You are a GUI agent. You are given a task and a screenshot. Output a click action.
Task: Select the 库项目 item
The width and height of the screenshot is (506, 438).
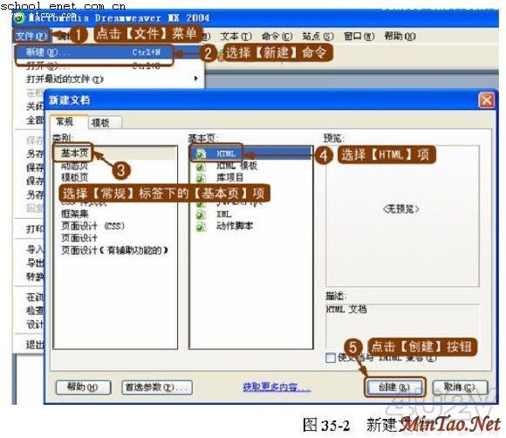(x=229, y=177)
